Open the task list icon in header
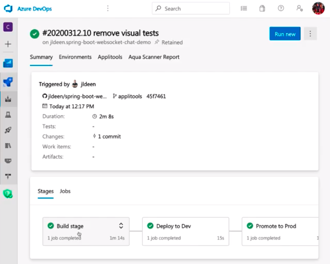 click(x=244, y=8)
